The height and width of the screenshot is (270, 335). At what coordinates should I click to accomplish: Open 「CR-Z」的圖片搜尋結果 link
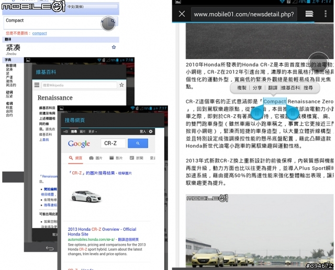click(92, 173)
